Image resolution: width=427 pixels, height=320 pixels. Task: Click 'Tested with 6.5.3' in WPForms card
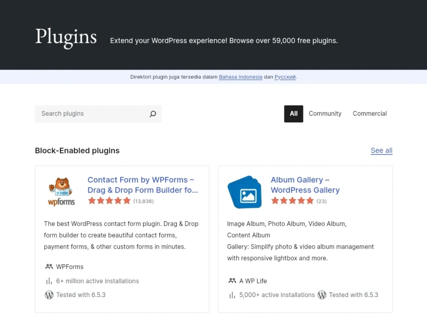80,295
